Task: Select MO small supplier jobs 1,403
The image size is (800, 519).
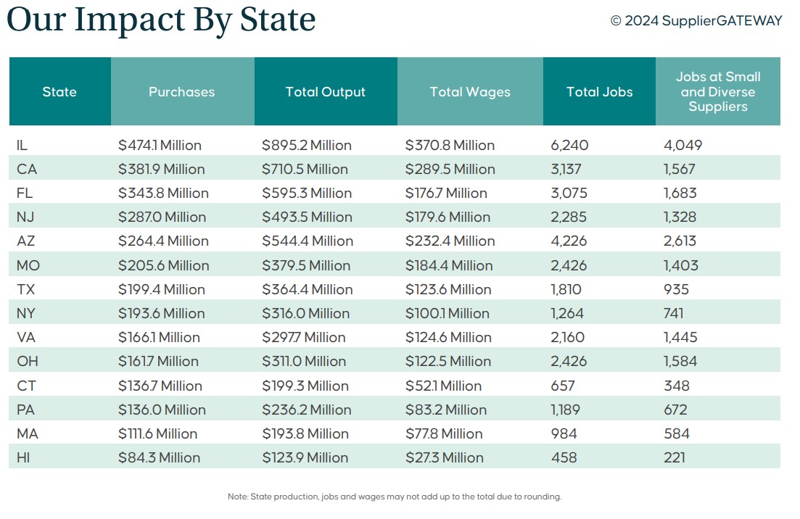Action: point(681,265)
